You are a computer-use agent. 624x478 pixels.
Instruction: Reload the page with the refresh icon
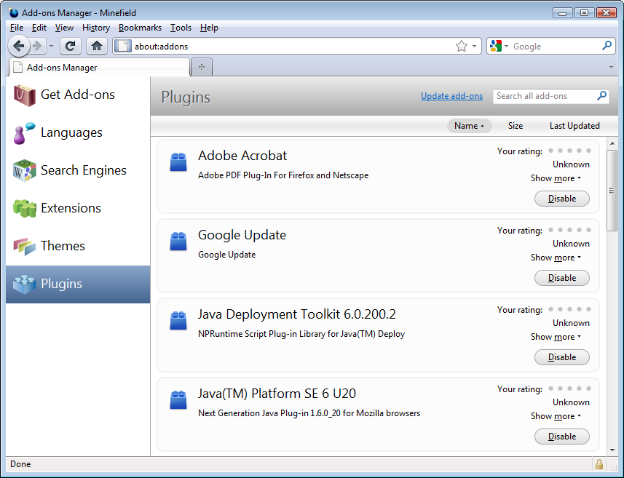click(x=71, y=46)
